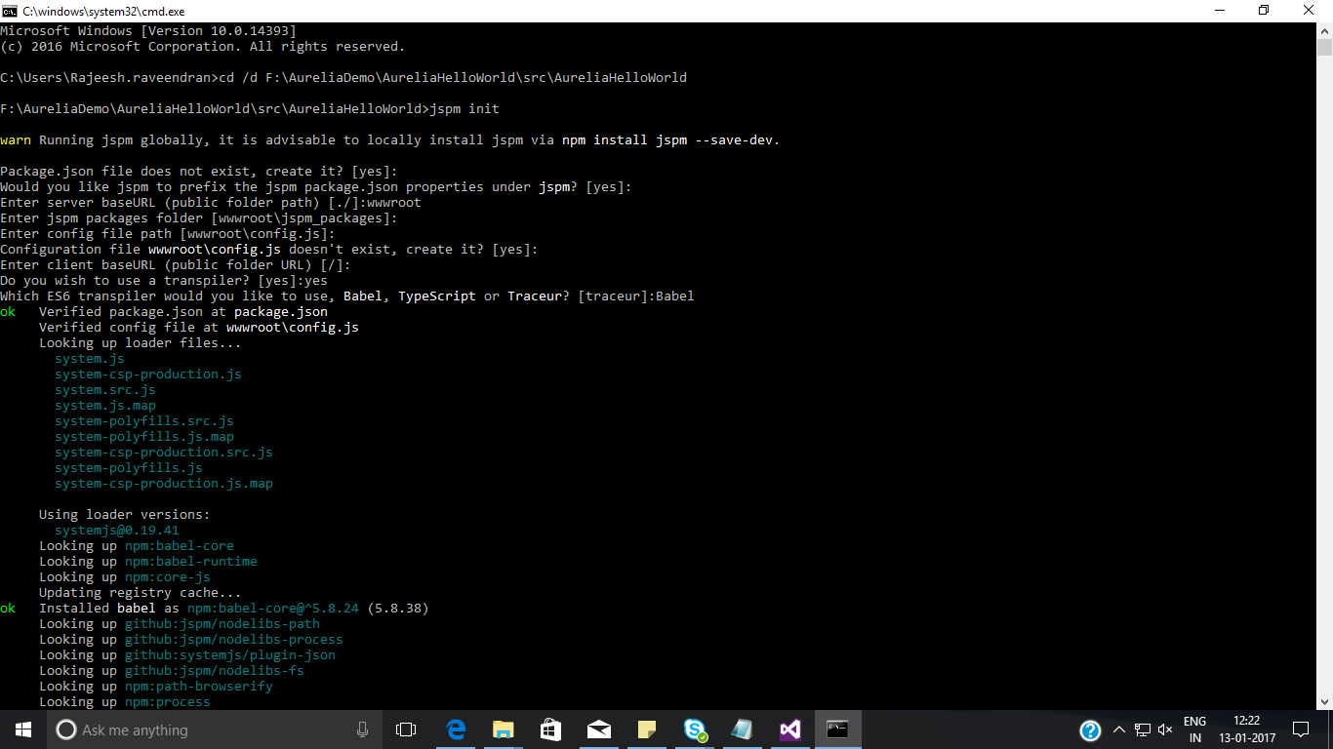Open the Mail app taskbar icon
The height and width of the screenshot is (749, 1333).
[599, 729]
